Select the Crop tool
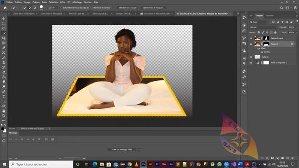Viewport: 299px width, 168px height. (x=4, y=38)
